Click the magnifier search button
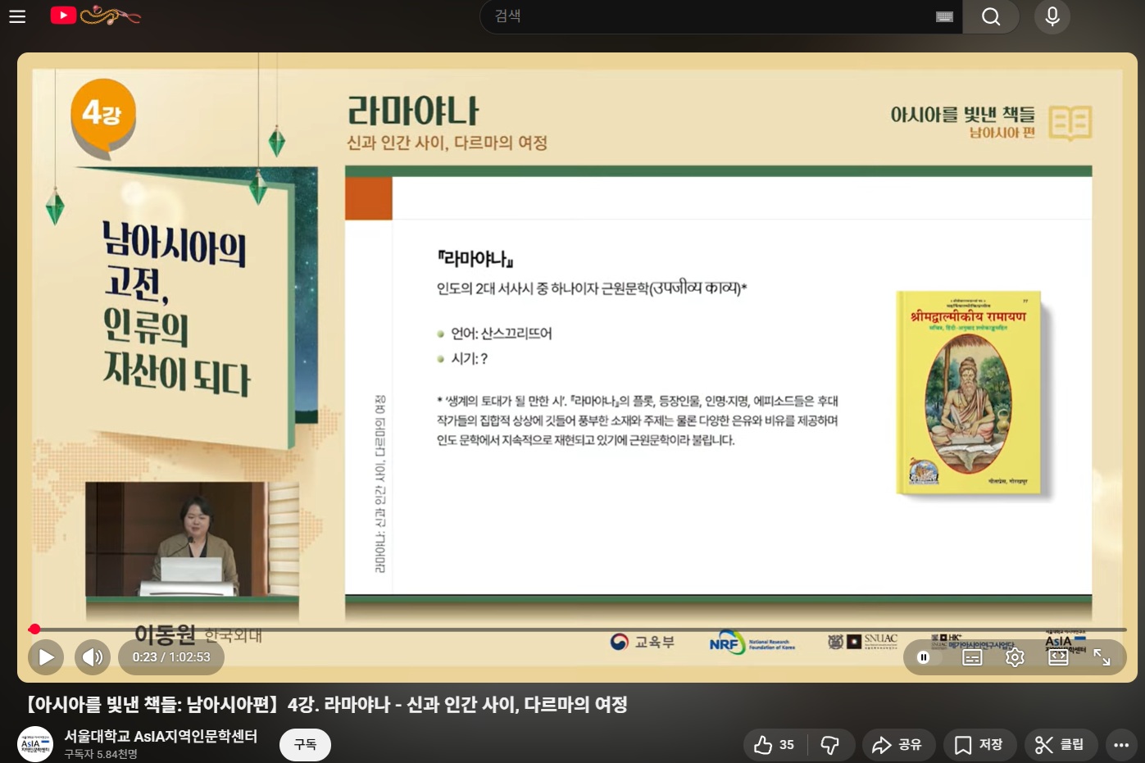The width and height of the screenshot is (1145, 763). (x=991, y=16)
